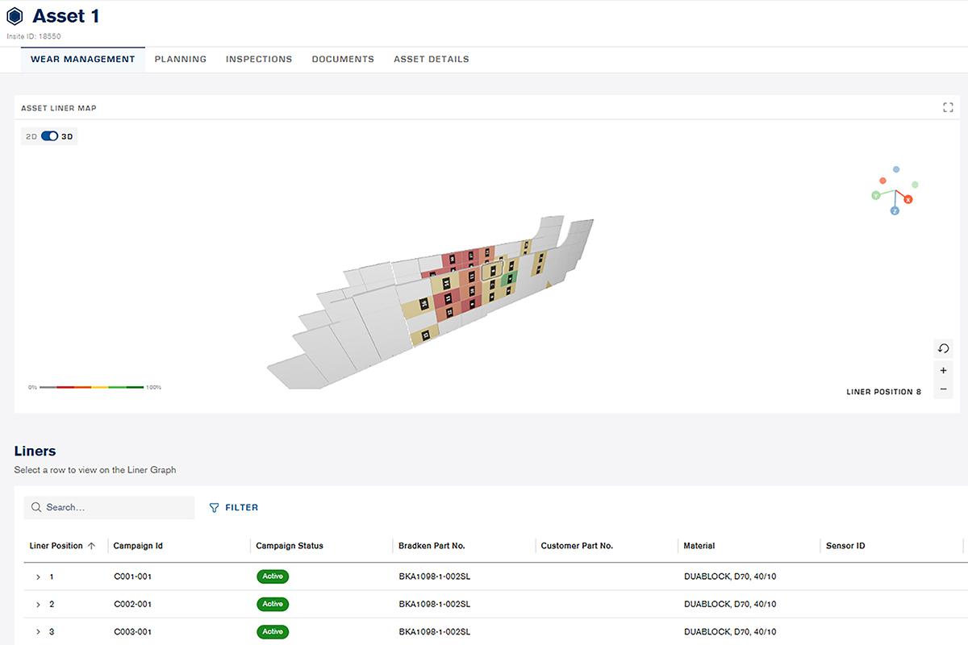Zoom out with the minus icon
Image resolution: width=968 pixels, height=645 pixels.
coord(943,390)
